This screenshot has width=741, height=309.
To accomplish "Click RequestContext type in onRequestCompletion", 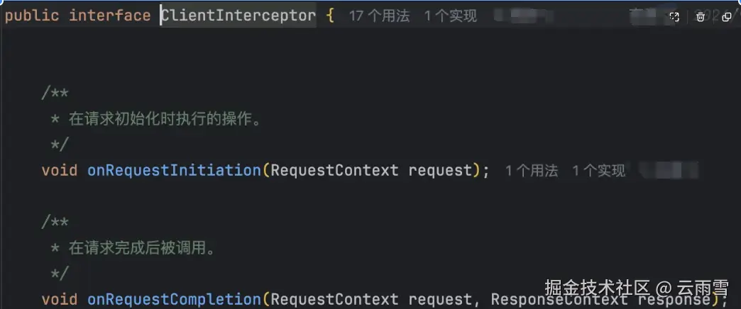I will tap(334, 299).
